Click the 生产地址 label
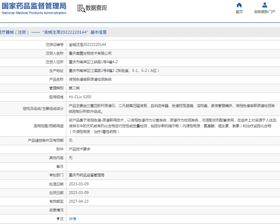 coord(56,71)
